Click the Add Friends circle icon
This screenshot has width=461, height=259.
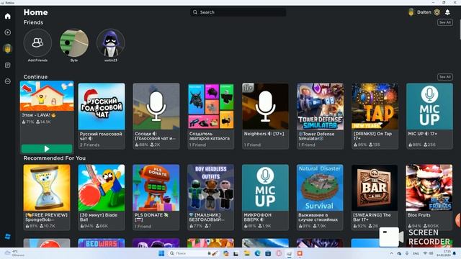coord(37,43)
